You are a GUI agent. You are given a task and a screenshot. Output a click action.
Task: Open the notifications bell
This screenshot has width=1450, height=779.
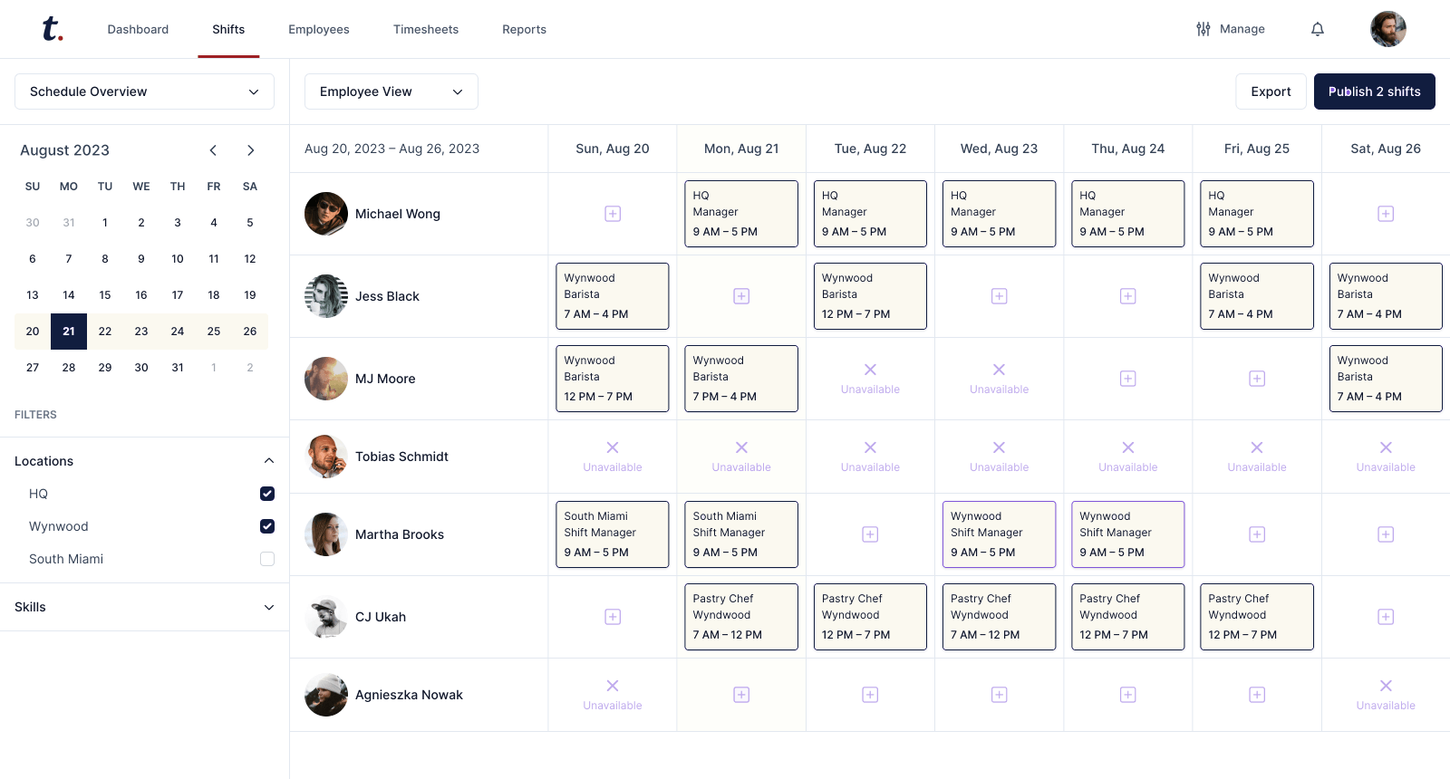click(x=1318, y=29)
